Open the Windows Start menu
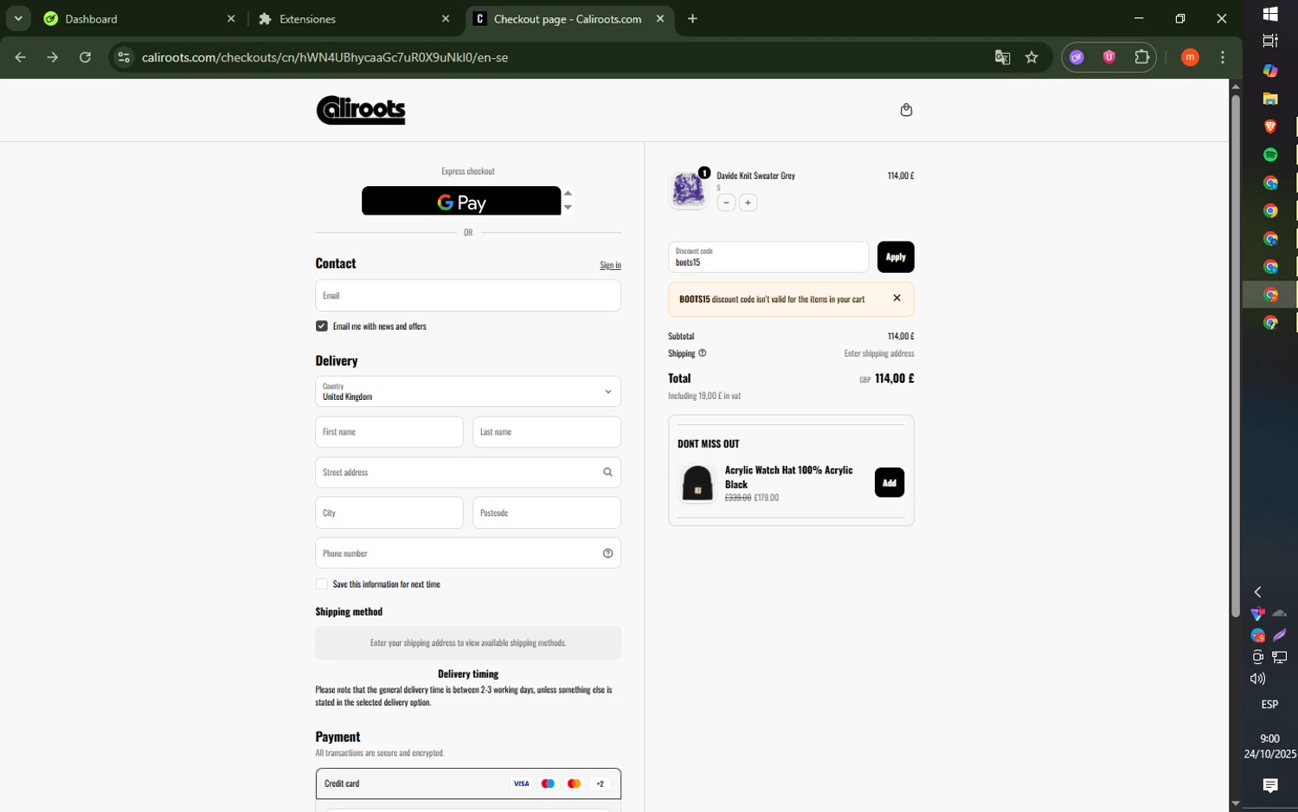Screen dimensions: 1298x812 point(1270,14)
